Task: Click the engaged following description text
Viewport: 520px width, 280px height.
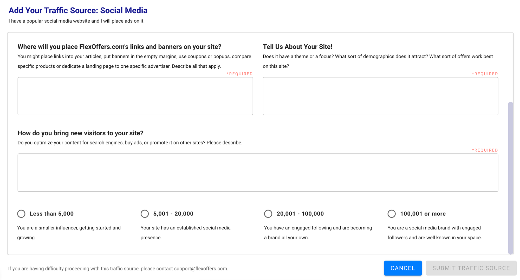Action: (x=318, y=232)
